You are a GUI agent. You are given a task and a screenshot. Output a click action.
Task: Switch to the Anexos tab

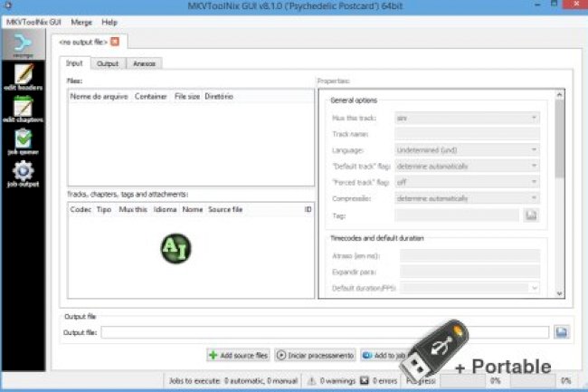pyautogui.click(x=144, y=63)
